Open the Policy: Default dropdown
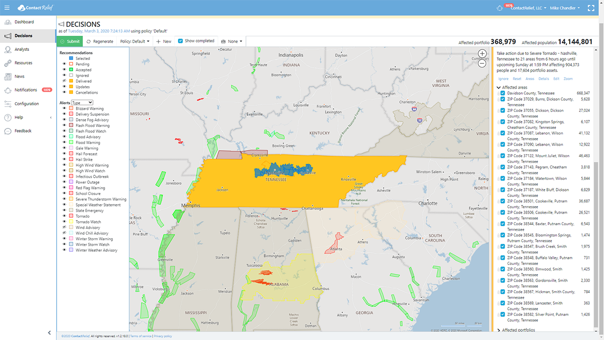This screenshot has width=604, height=340. point(135,41)
